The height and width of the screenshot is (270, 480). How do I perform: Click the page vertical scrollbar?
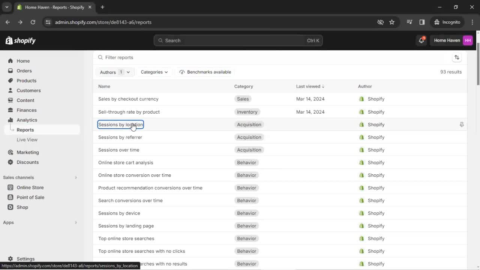[x=478, y=64]
